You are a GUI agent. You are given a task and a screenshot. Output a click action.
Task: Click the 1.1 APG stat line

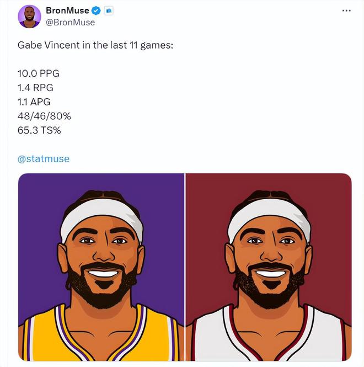pos(34,102)
